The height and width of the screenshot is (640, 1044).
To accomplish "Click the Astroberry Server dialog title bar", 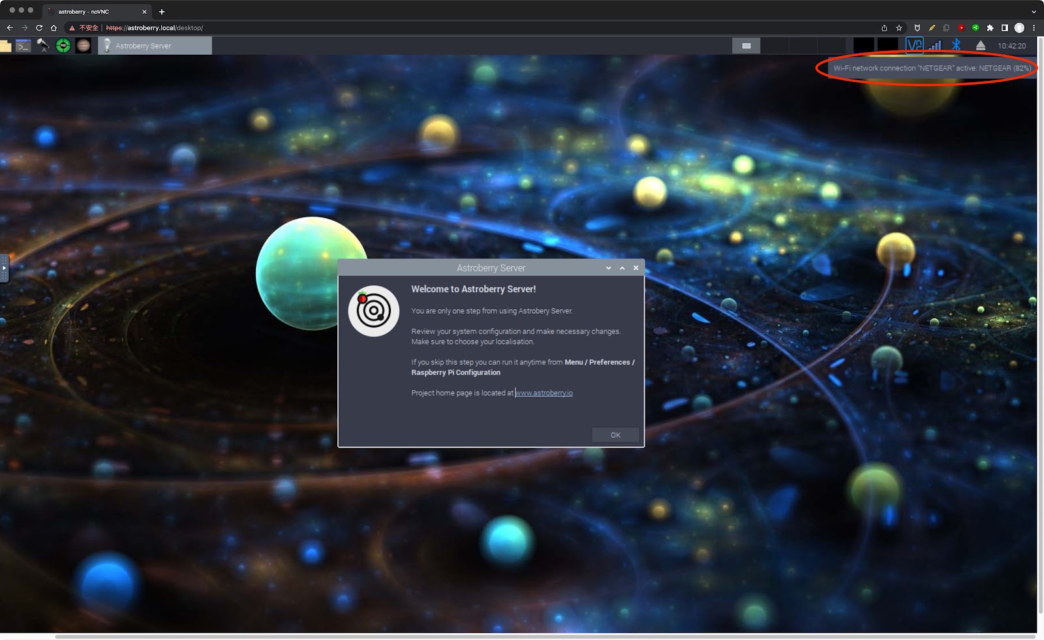I will coord(491,267).
